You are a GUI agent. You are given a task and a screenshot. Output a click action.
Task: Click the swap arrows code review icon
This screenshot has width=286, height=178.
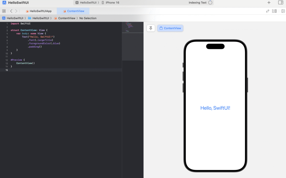tap(268, 11)
